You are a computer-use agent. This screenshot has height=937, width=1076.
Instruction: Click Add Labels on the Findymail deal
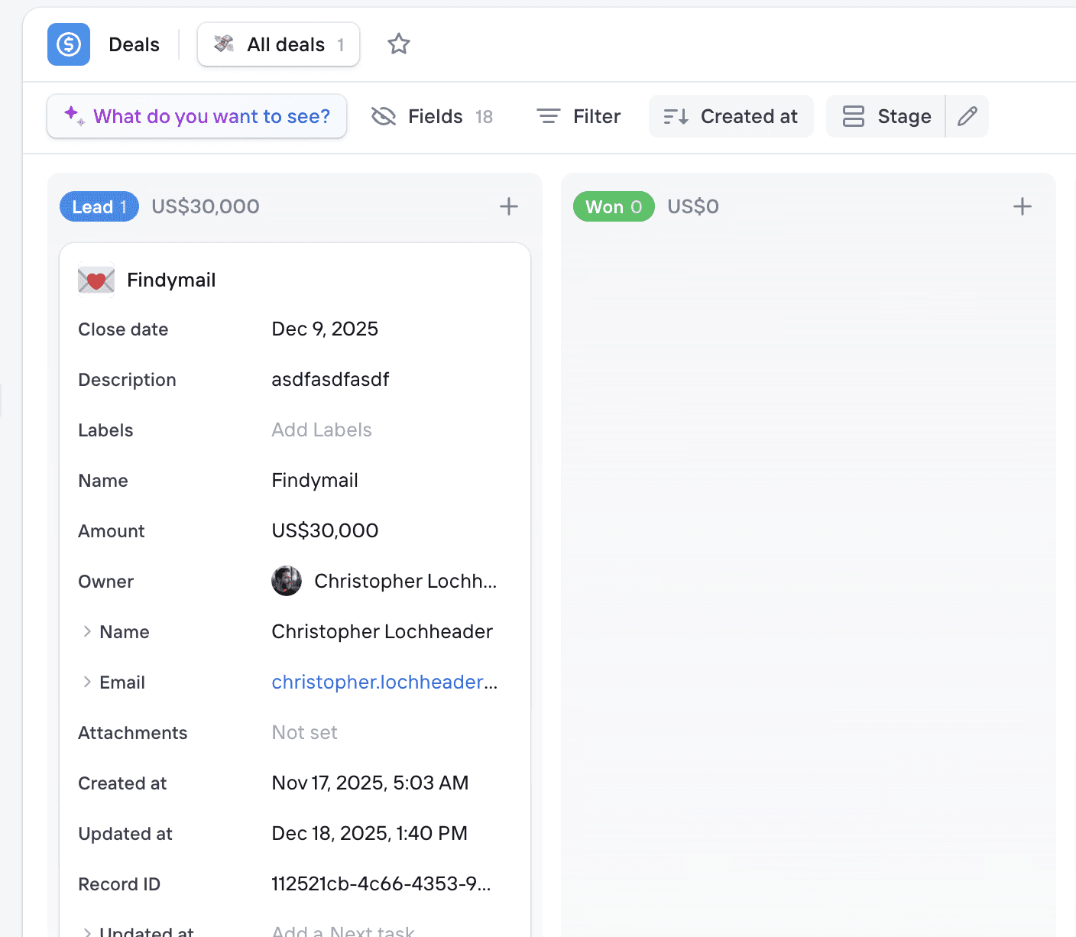click(x=321, y=430)
